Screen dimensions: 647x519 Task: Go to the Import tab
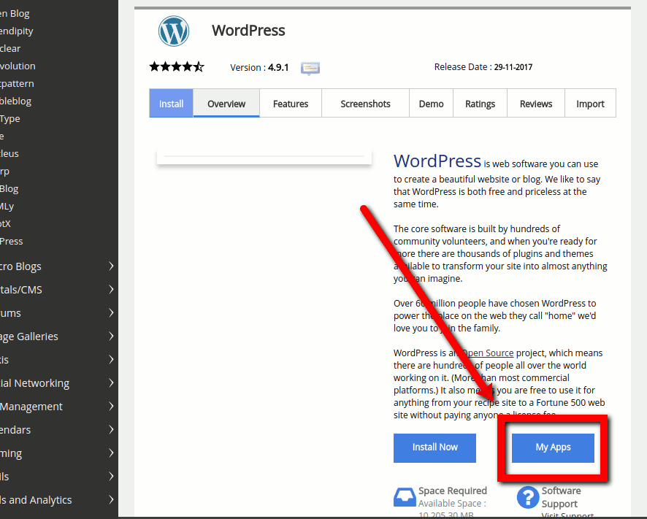[x=590, y=104]
